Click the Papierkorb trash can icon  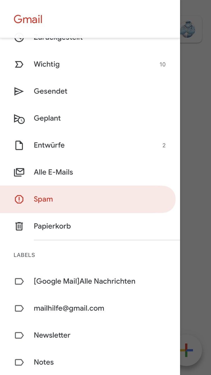pyautogui.click(x=19, y=226)
